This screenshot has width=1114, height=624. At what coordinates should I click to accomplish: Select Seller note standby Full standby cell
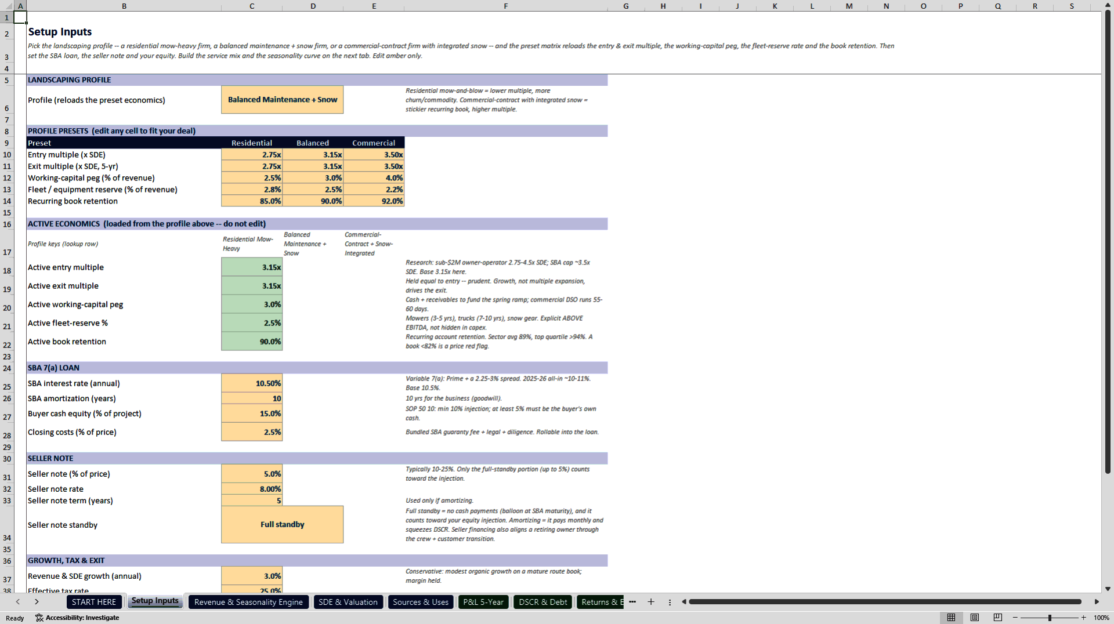[x=283, y=524]
